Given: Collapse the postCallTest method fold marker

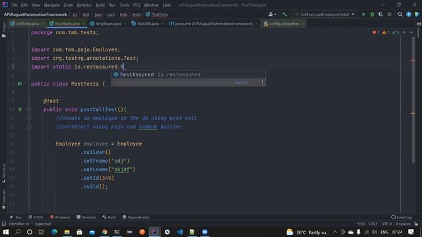Looking at the screenshot, I should (x=29, y=110).
